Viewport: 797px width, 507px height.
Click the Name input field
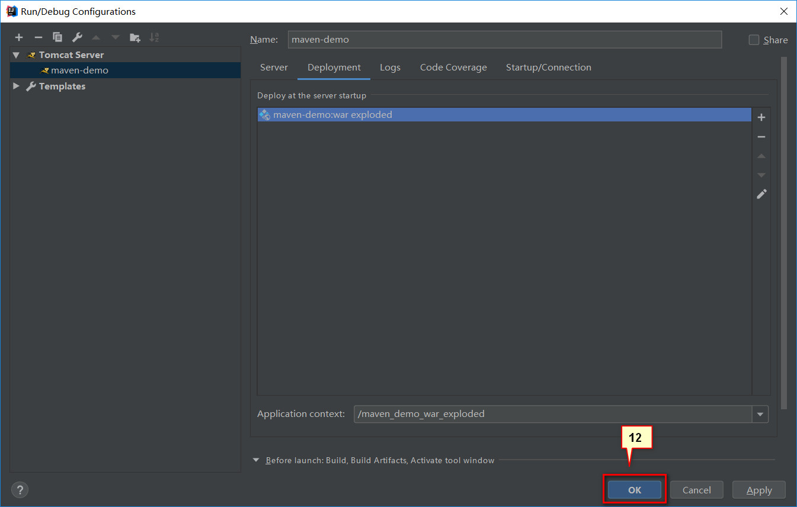(x=505, y=40)
